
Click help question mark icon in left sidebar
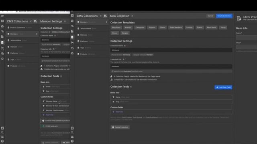tap(2, 141)
